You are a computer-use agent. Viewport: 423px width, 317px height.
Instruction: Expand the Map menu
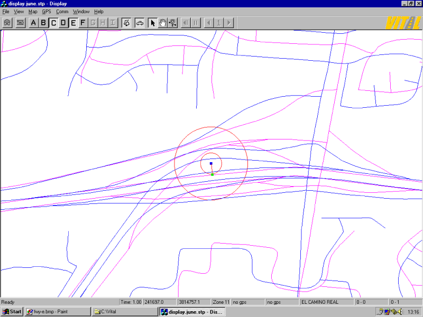tap(33, 12)
